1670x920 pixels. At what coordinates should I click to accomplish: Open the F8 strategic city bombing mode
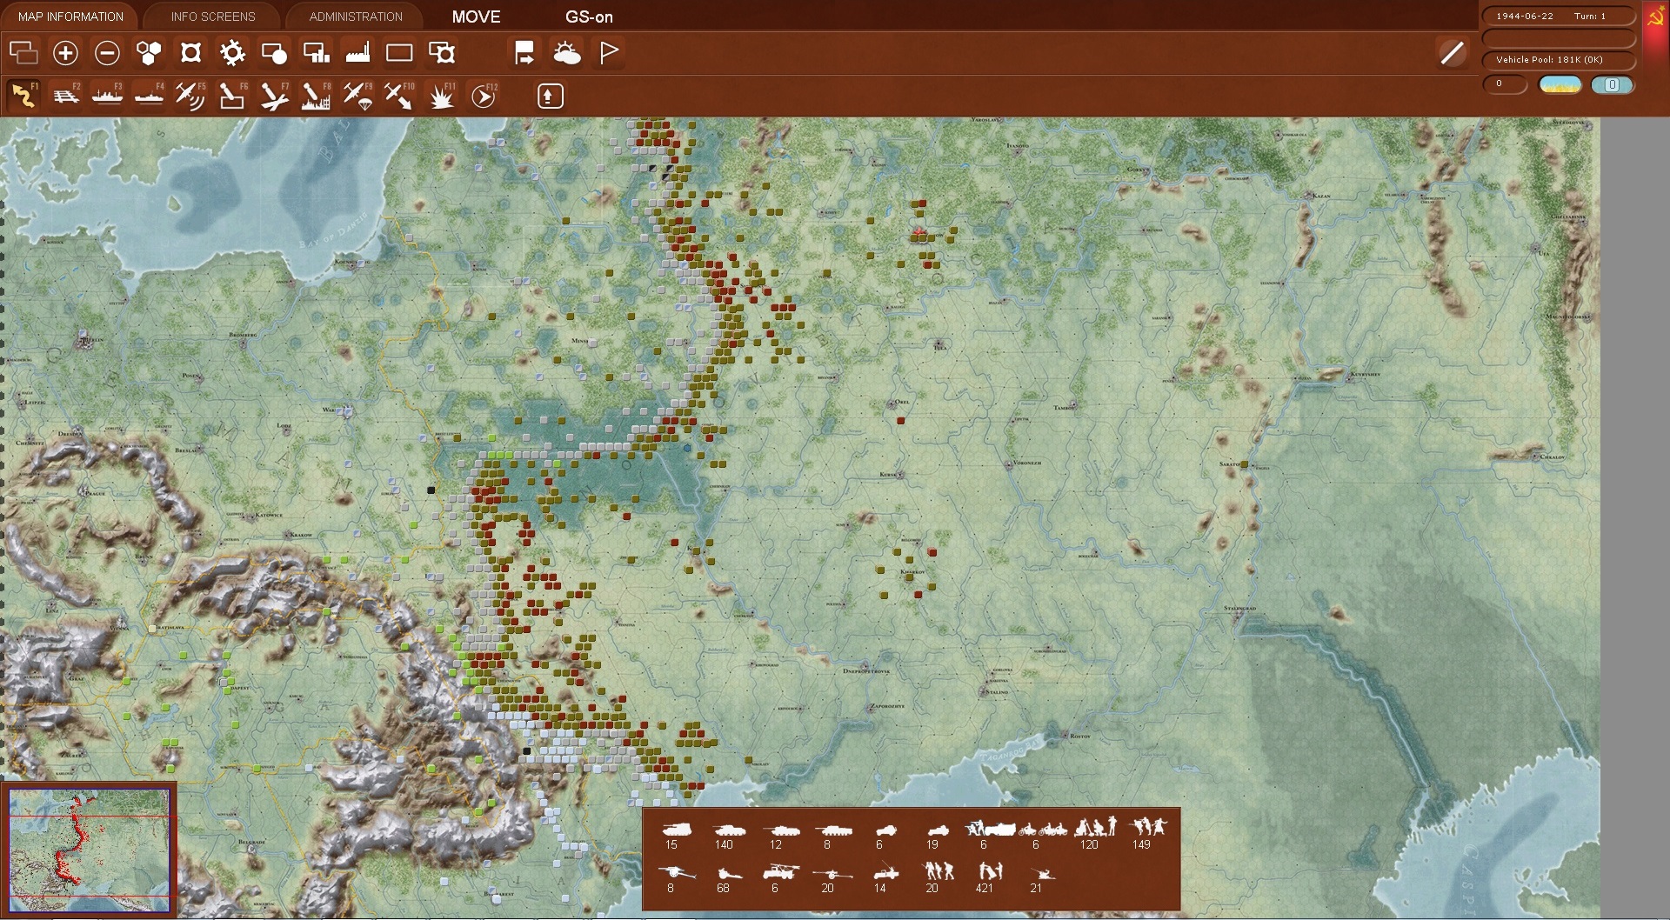coord(317,96)
